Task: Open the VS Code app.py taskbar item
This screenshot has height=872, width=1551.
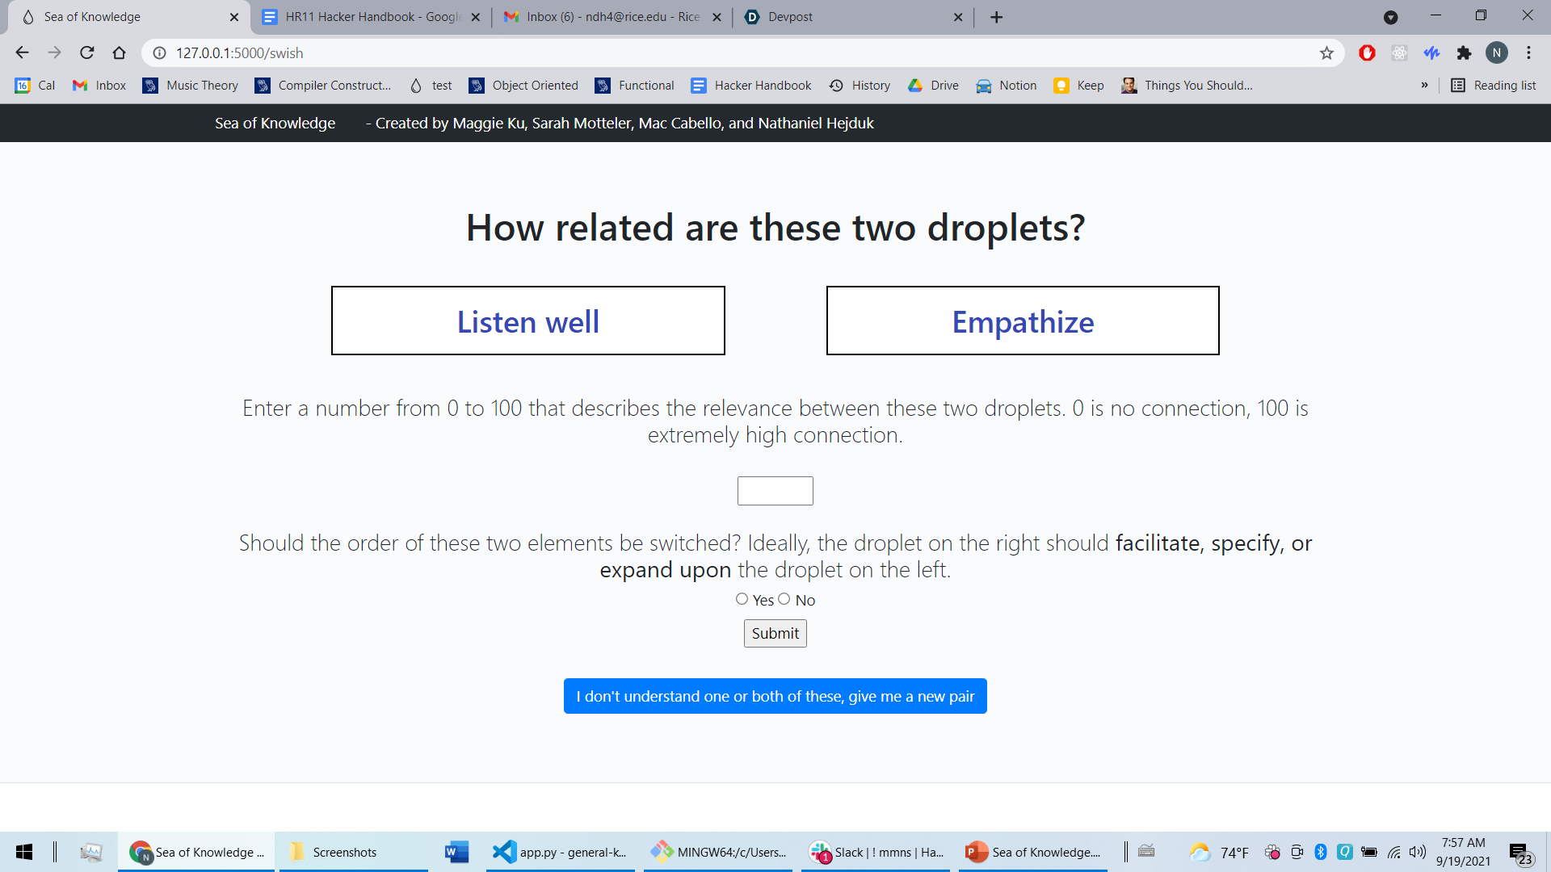Action: [561, 852]
